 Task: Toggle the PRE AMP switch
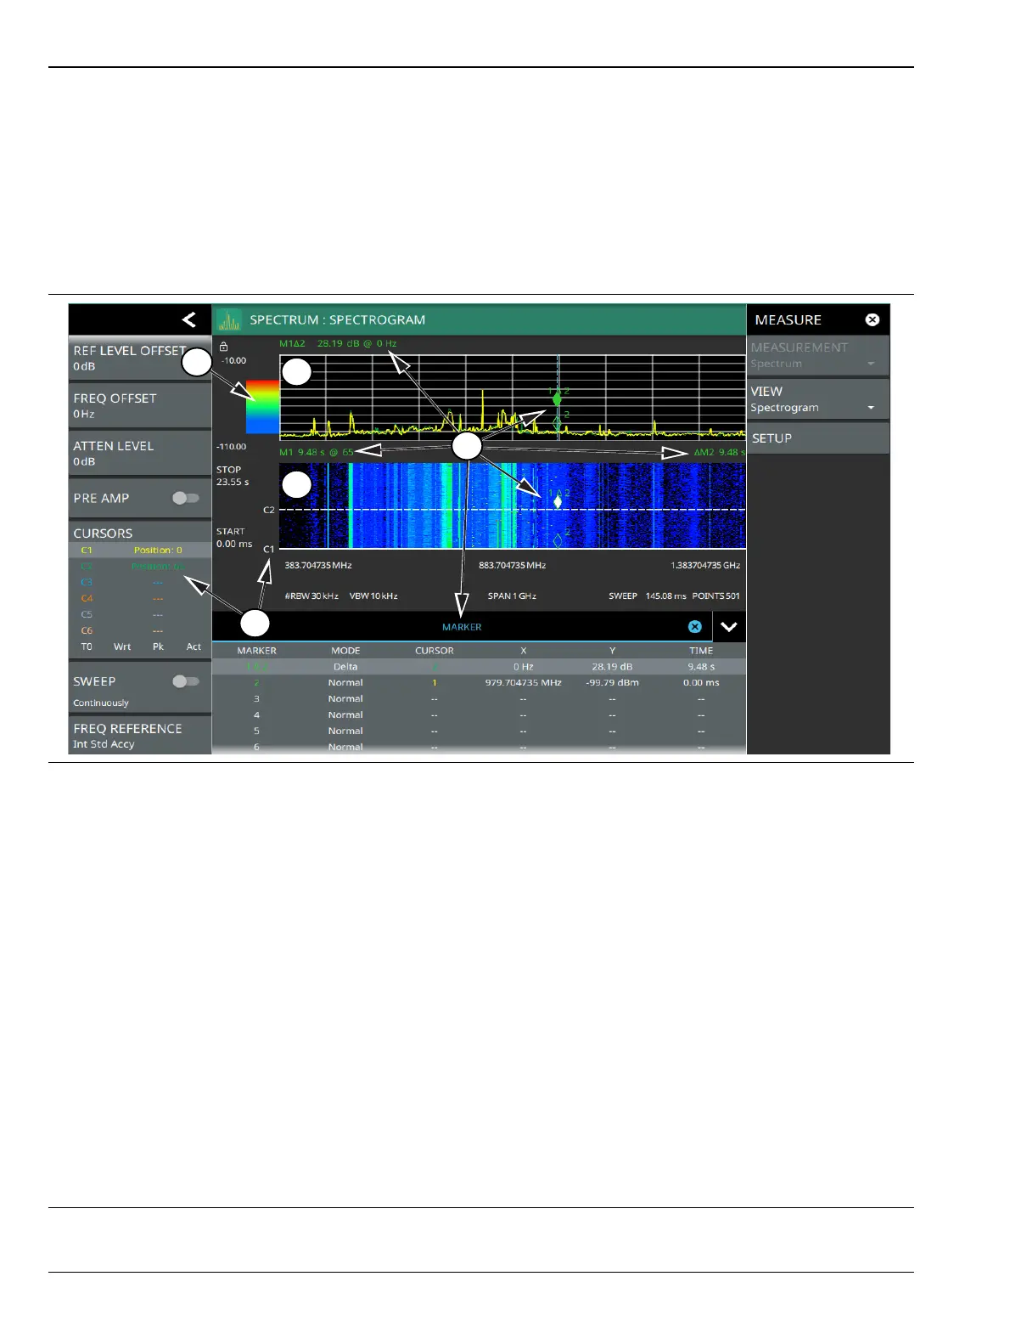185,498
